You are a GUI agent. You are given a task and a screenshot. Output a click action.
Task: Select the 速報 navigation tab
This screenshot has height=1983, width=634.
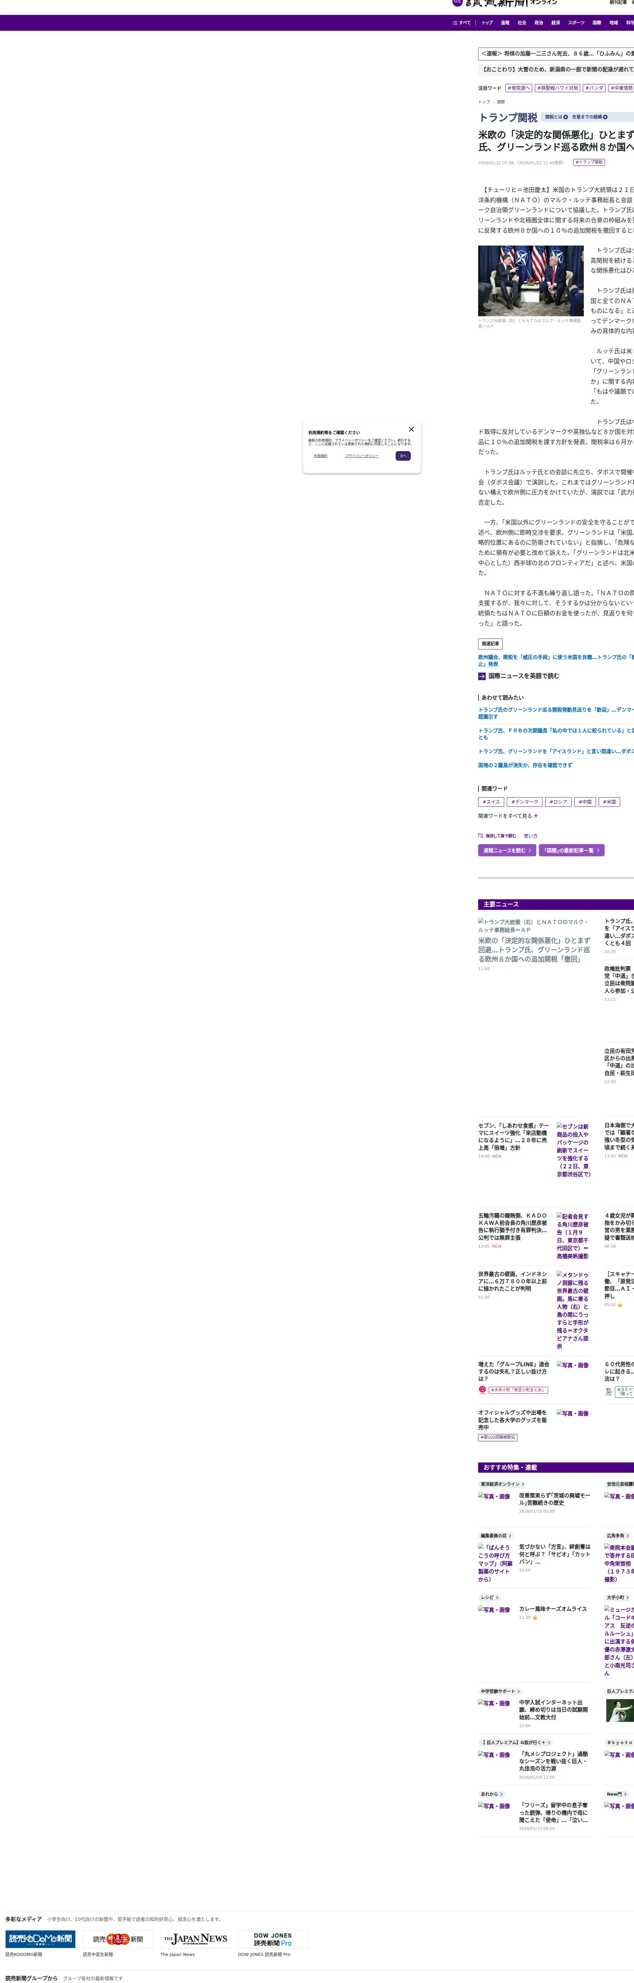[505, 23]
